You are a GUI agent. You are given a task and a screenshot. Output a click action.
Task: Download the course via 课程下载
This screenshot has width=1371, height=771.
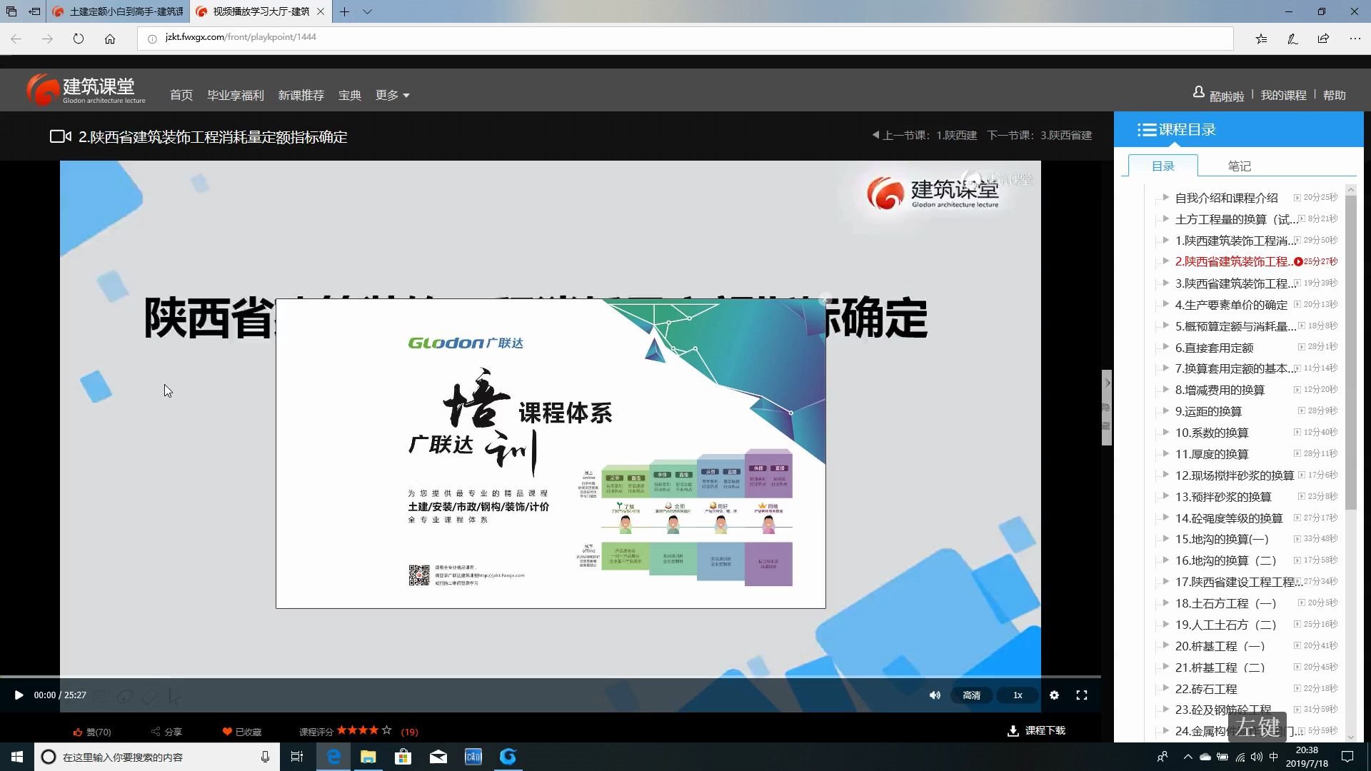pos(1036,730)
